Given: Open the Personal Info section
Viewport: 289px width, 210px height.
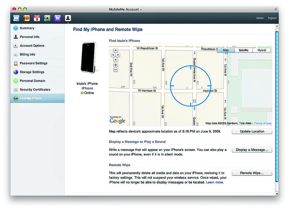Looking at the screenshot, I should (x=38, y=37).
